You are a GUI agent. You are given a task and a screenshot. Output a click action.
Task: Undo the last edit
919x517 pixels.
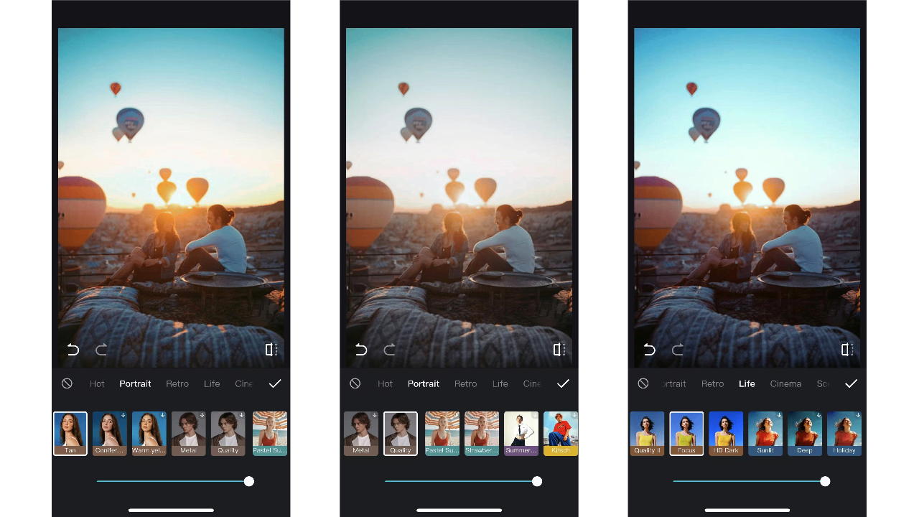coord(72,350)
